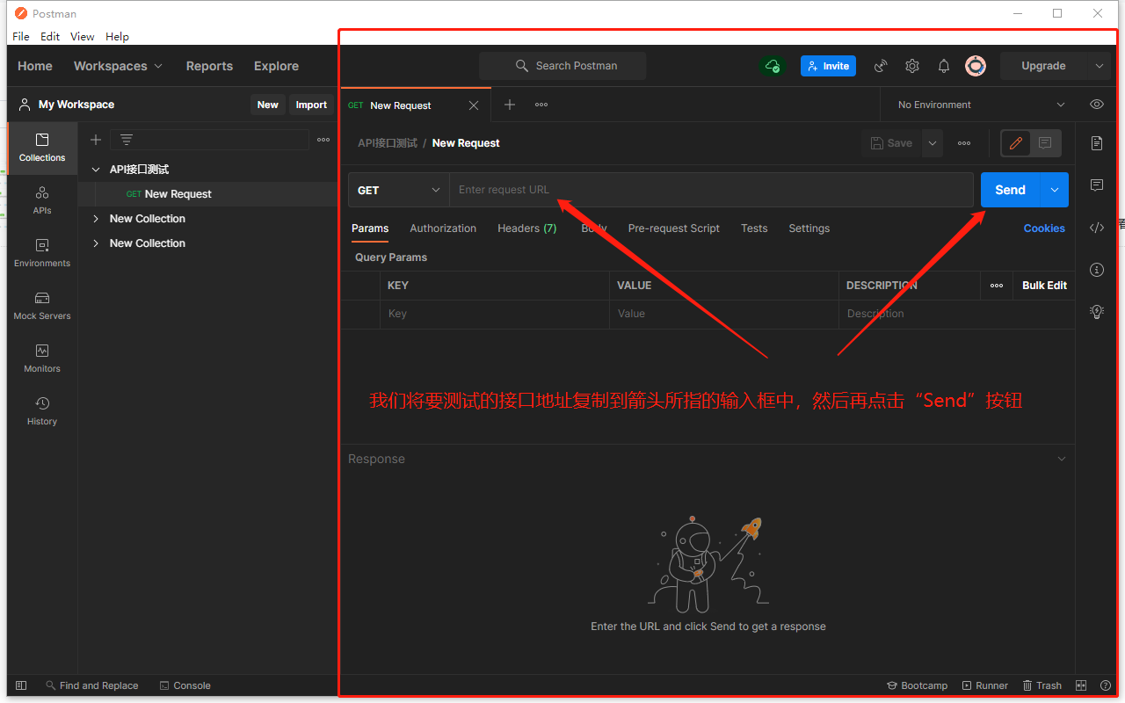The image size is (1125, 703).
Task: Open the Edit menu
Action: click(50, 36)
